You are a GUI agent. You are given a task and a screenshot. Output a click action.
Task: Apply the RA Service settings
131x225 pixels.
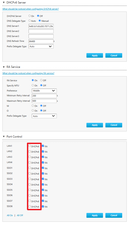tap(95, 125)
